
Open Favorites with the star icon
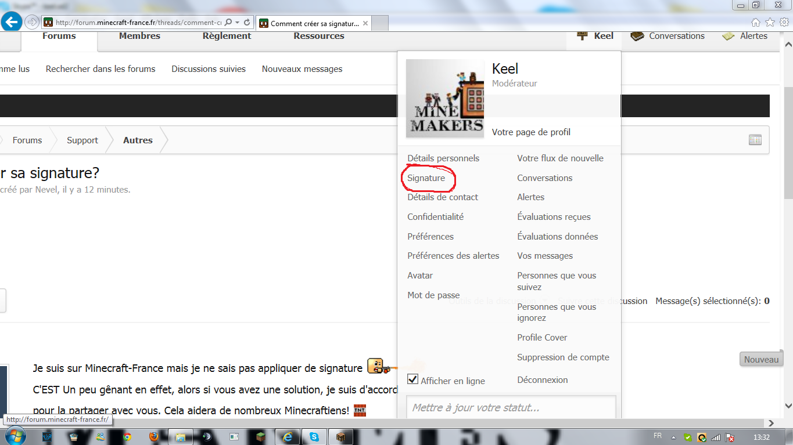coord(770,23)
